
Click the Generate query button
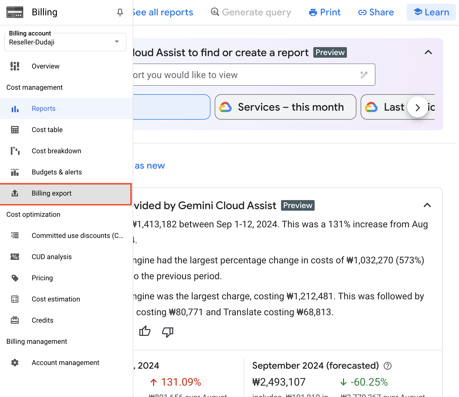(251, 12)
